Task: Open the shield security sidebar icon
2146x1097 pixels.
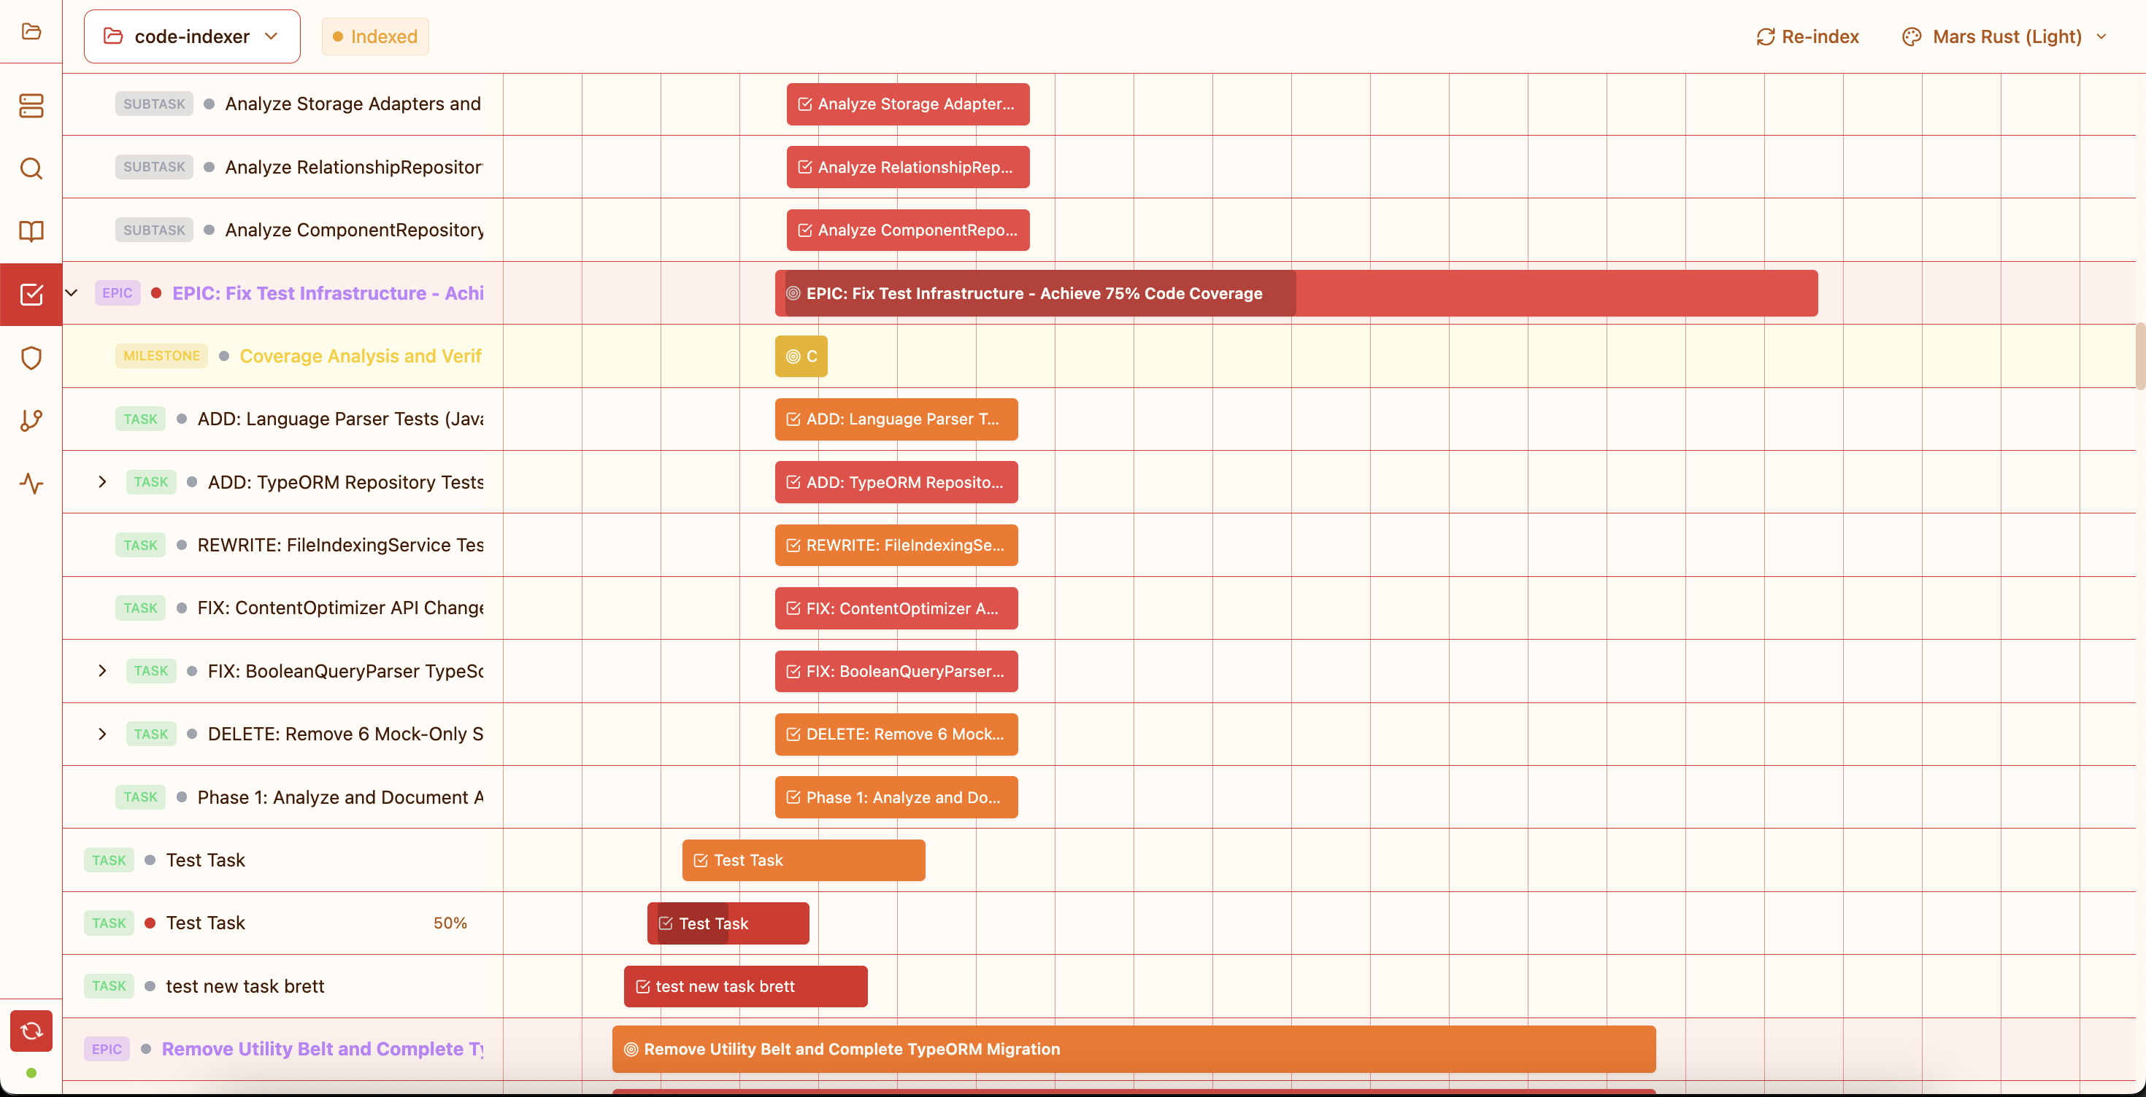Action: click(x=31, y=358)
